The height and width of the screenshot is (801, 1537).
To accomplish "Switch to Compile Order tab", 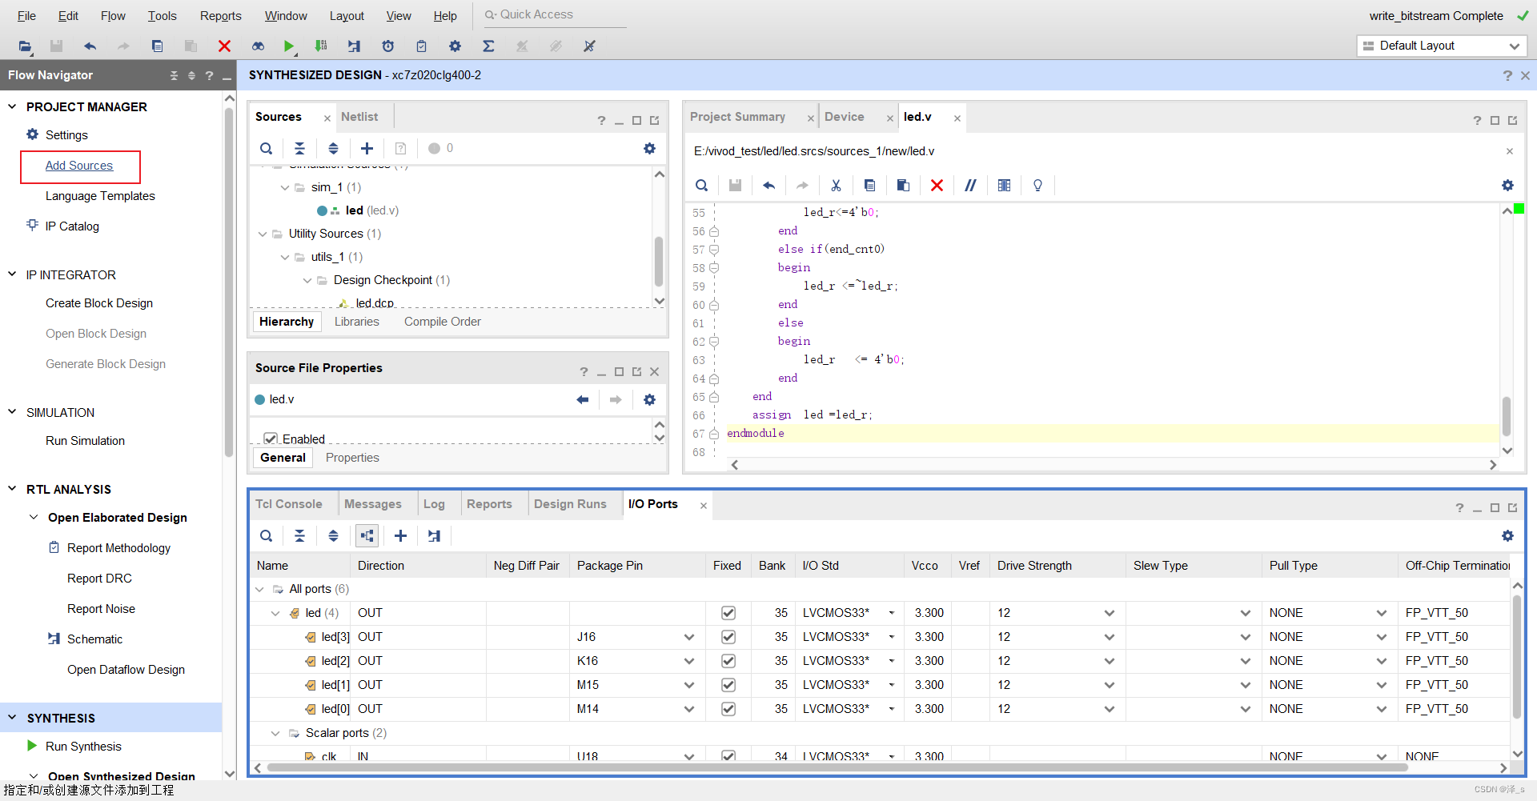I will (442, 322).
